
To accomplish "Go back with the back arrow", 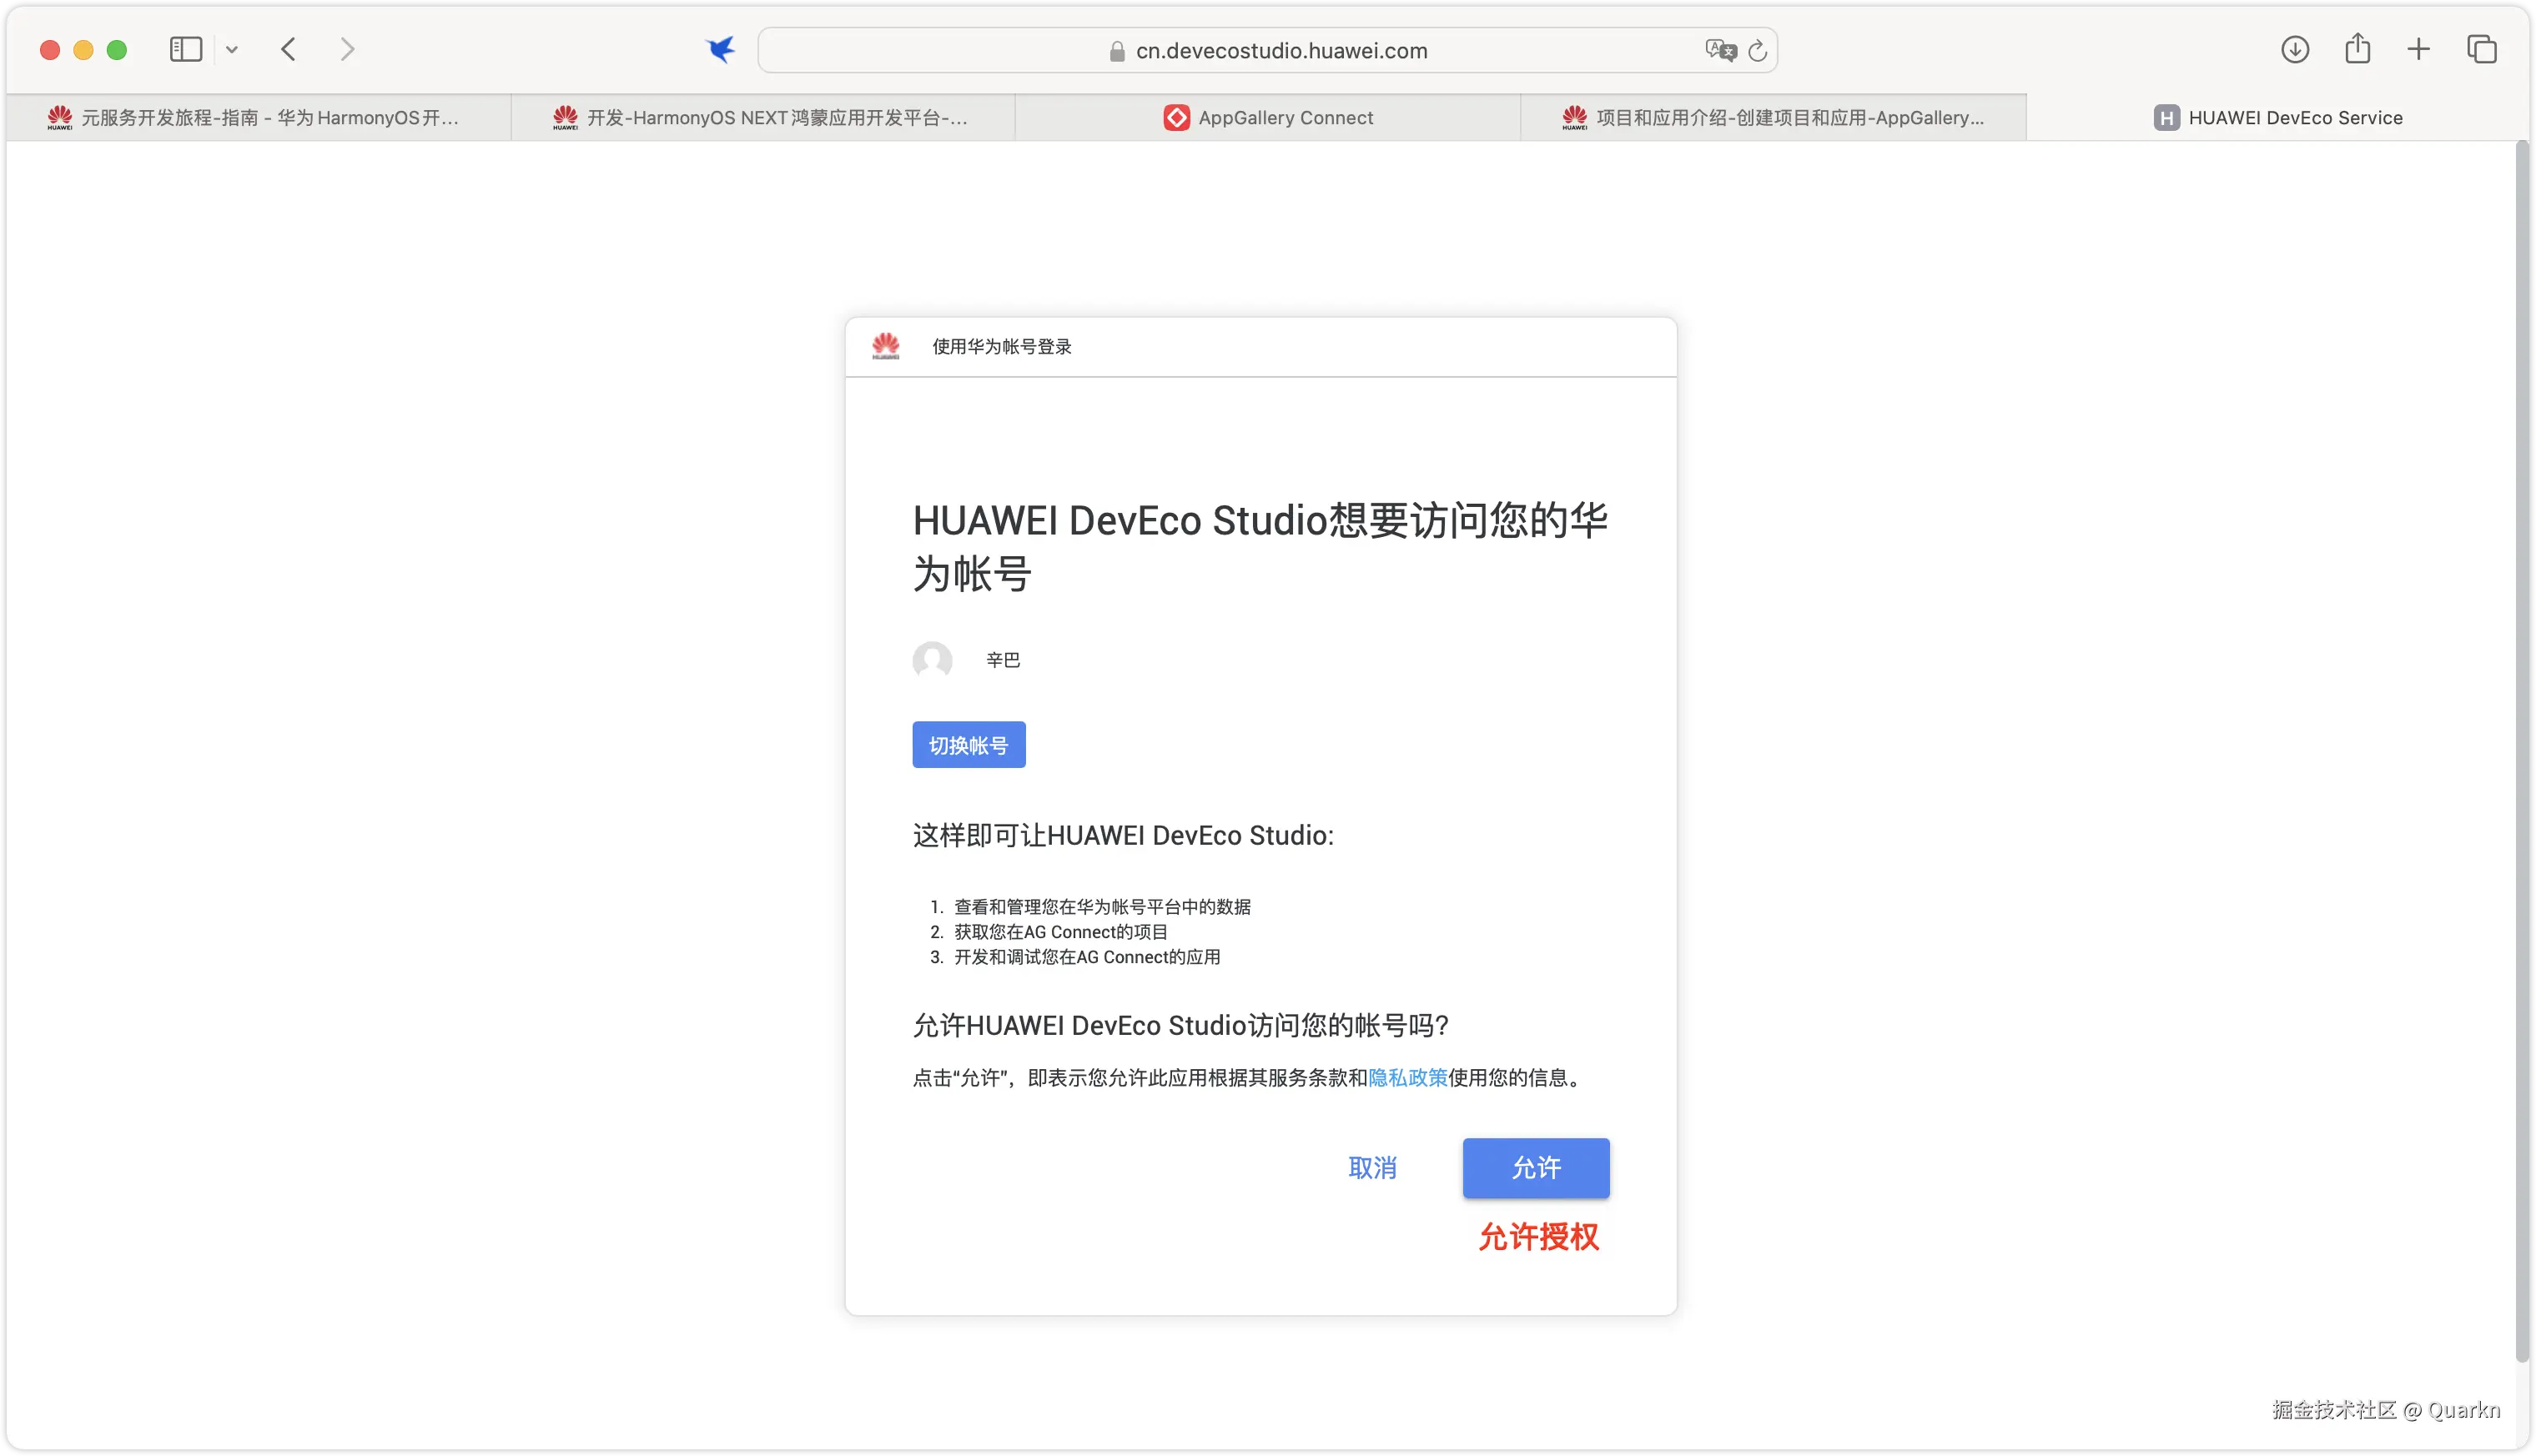I will pyautogui.click(x=289, y=50).
